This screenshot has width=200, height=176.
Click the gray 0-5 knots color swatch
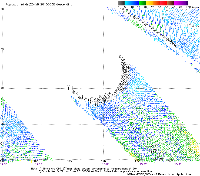121,3
